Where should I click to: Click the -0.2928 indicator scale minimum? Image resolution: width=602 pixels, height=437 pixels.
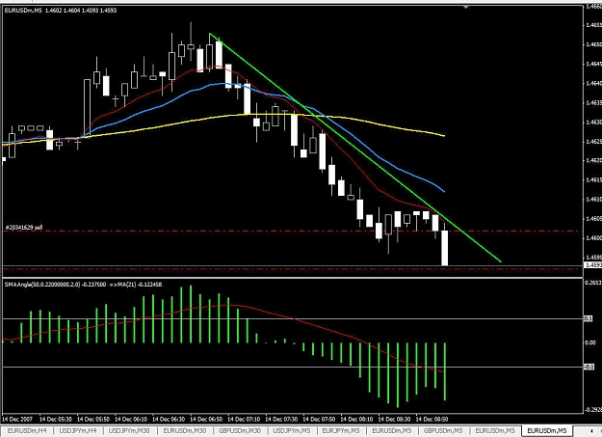[592, 410]
